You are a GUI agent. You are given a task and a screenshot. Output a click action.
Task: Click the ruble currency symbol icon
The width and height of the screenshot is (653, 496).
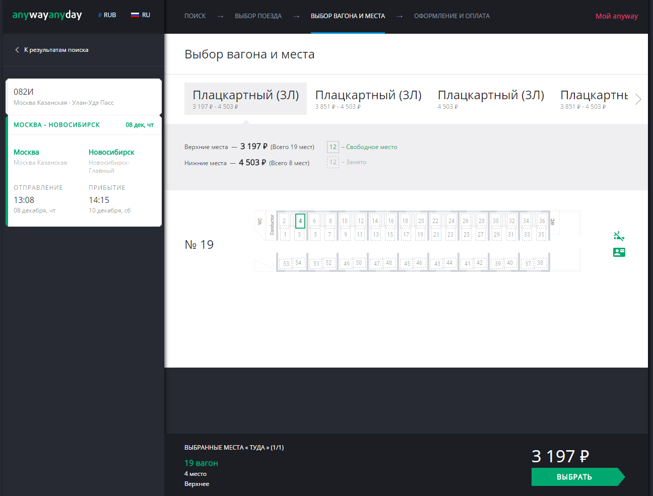tap(100, 15)
